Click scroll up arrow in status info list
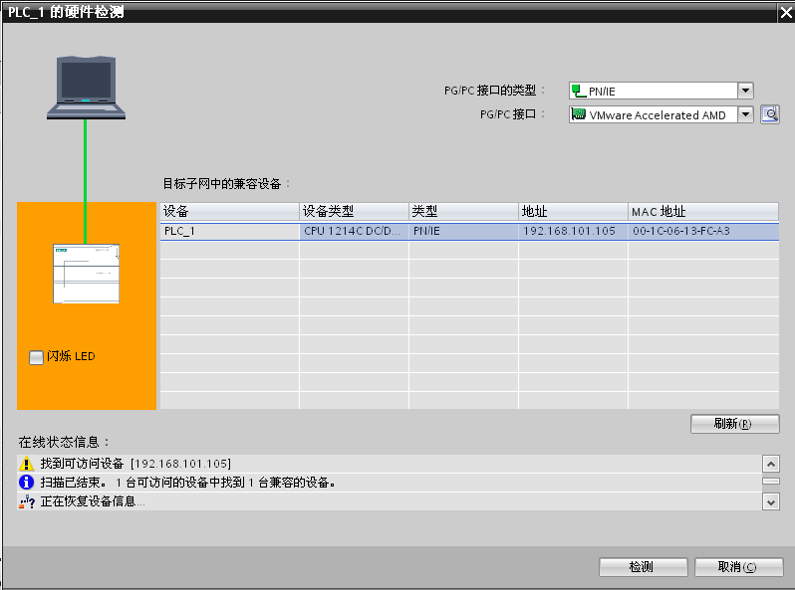The height and width of the screenshot is (590, 795). pos(771,464)
